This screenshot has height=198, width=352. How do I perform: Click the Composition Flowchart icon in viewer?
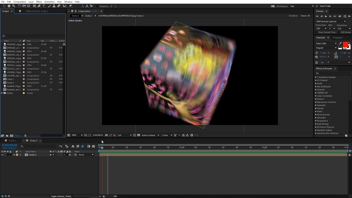[x=187, y=135]
